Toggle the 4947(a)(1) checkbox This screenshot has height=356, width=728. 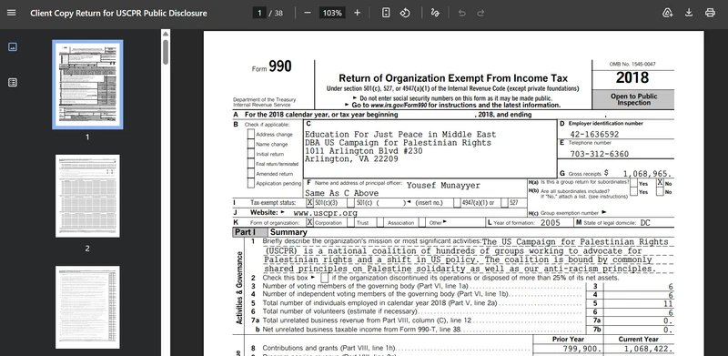[458, 203]
